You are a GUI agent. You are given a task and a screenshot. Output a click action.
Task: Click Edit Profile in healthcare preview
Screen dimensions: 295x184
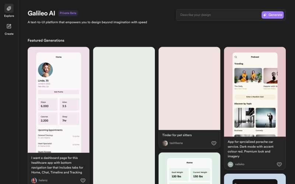tap(59, 92)
